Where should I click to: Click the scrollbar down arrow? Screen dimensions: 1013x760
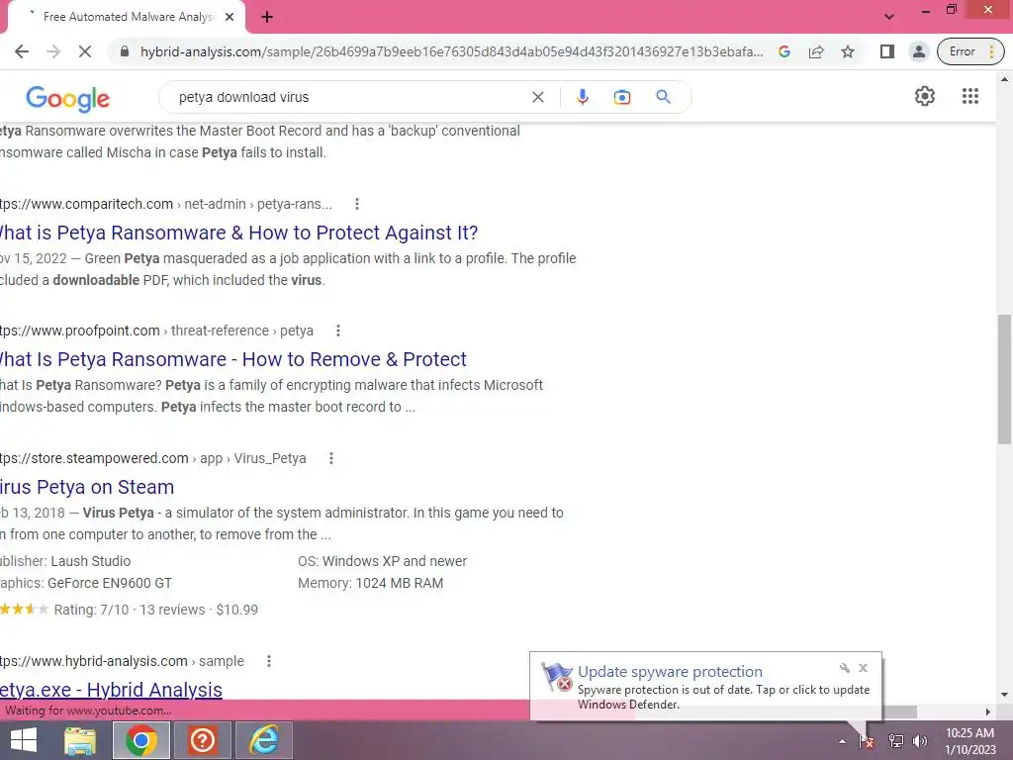[x=1003, y=695]
